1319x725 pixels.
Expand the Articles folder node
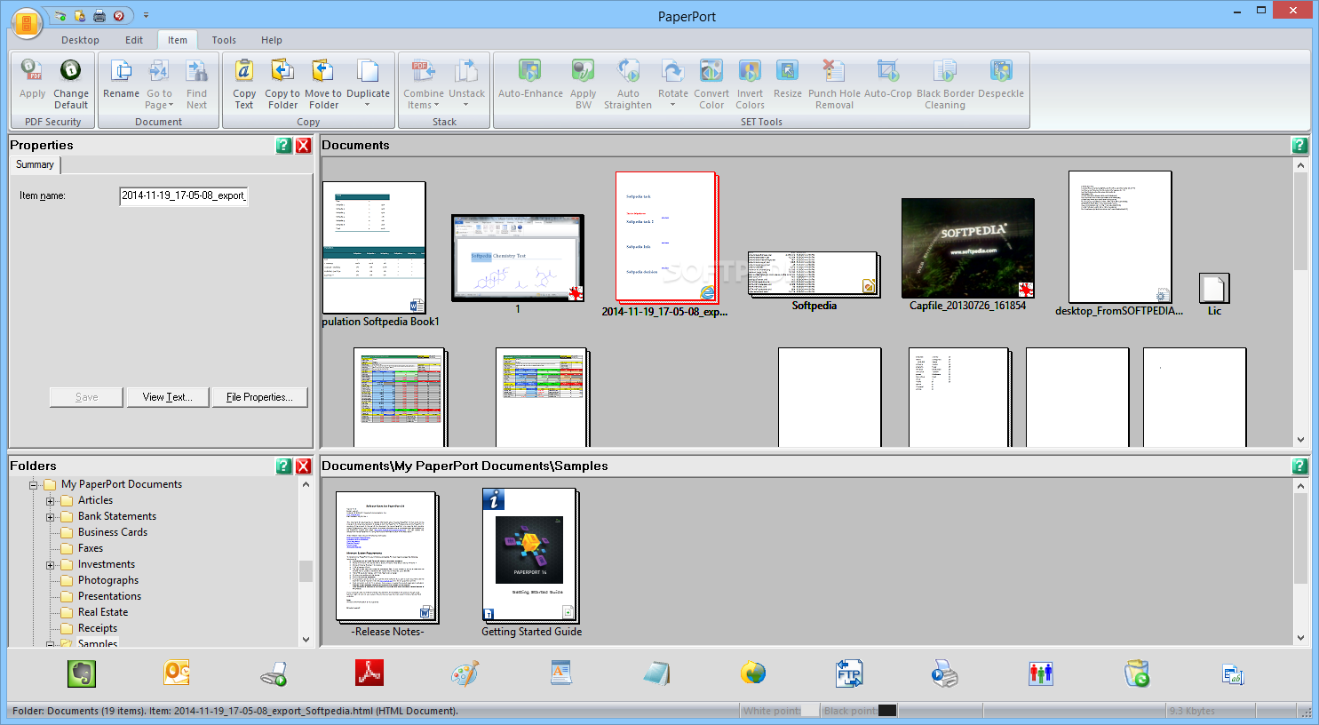[51, 501]
